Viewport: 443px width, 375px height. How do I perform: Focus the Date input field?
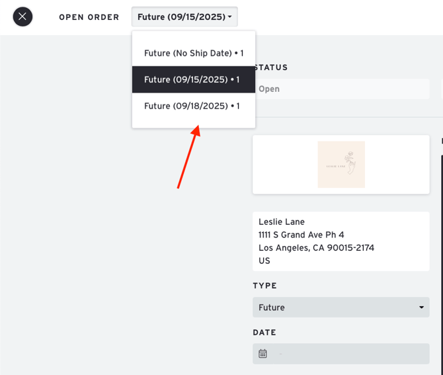[x=350, y=354]
